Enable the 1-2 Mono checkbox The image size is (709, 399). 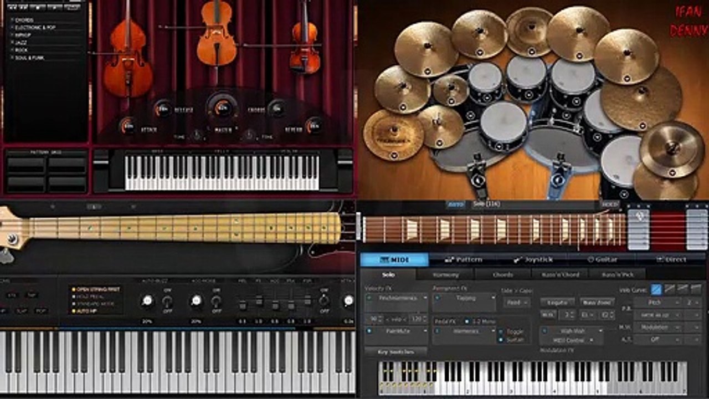pos(468,321)
